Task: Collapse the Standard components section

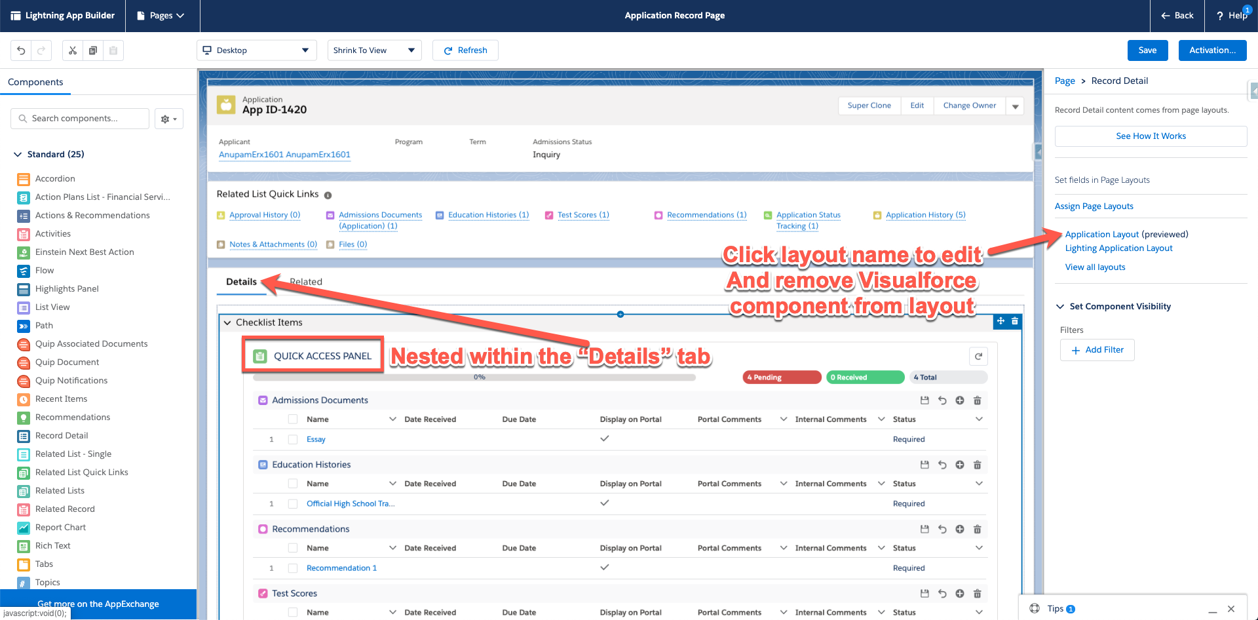Action: pyautogui.click(x=18, y=155)
